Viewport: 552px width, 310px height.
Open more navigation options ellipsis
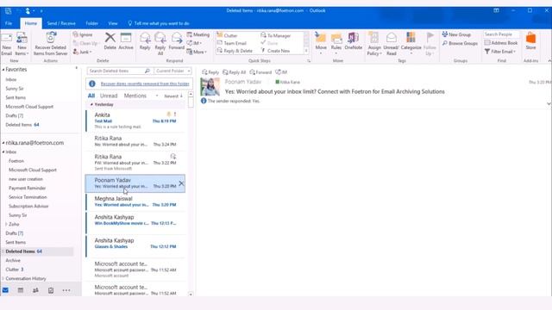point(66,290)
